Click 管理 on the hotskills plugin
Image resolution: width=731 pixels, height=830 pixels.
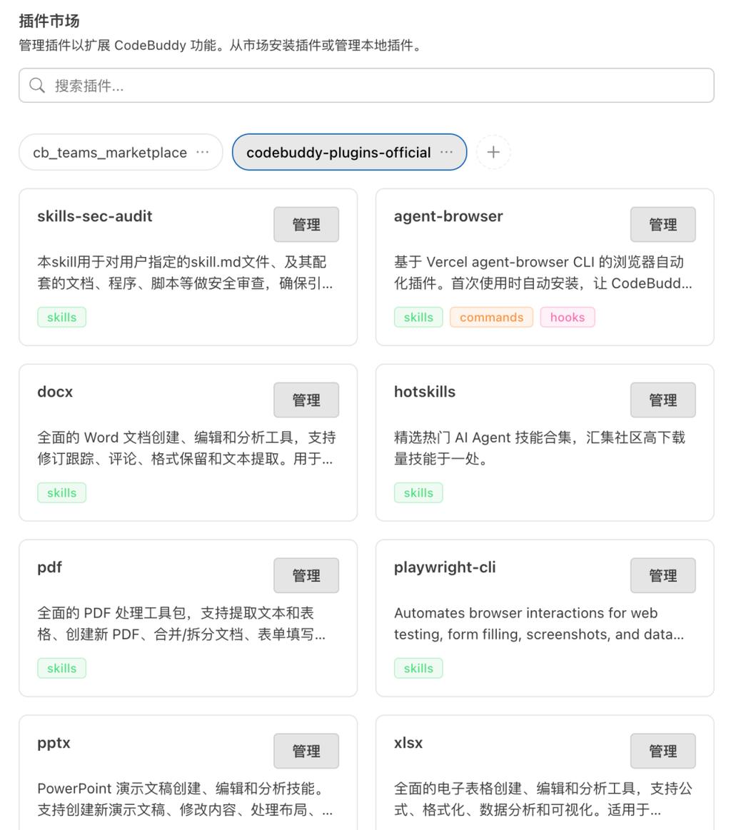pos(663,400)
